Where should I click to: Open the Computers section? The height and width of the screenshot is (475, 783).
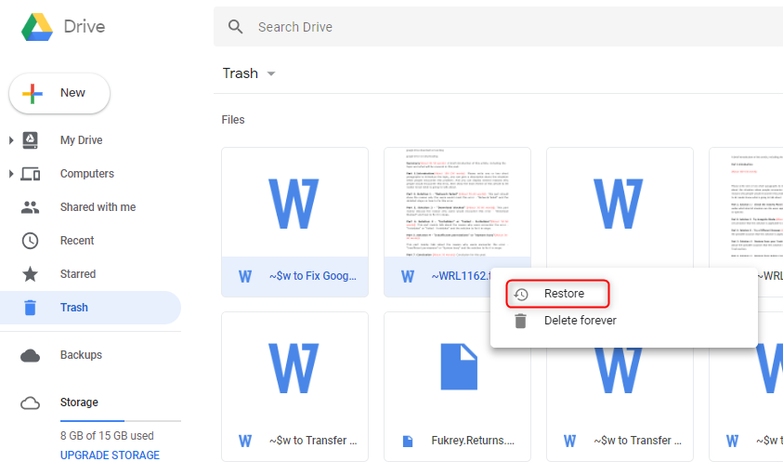pyautogui.click(x=87, y=174)
